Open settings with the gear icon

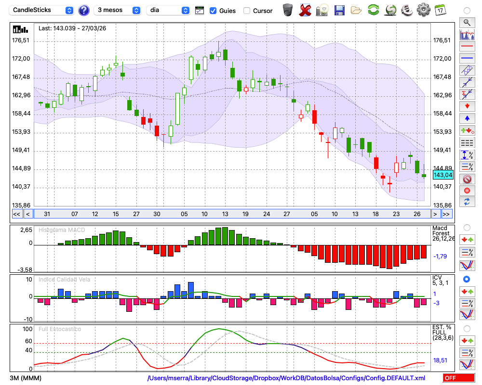coord(423,10)
